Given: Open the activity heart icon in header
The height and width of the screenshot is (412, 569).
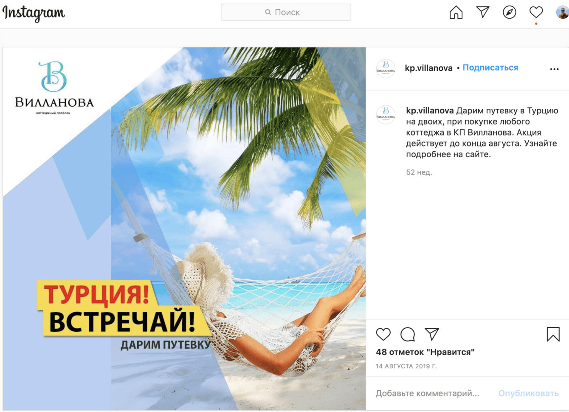Looking at the screenshot, I should [x=536, y=12].
